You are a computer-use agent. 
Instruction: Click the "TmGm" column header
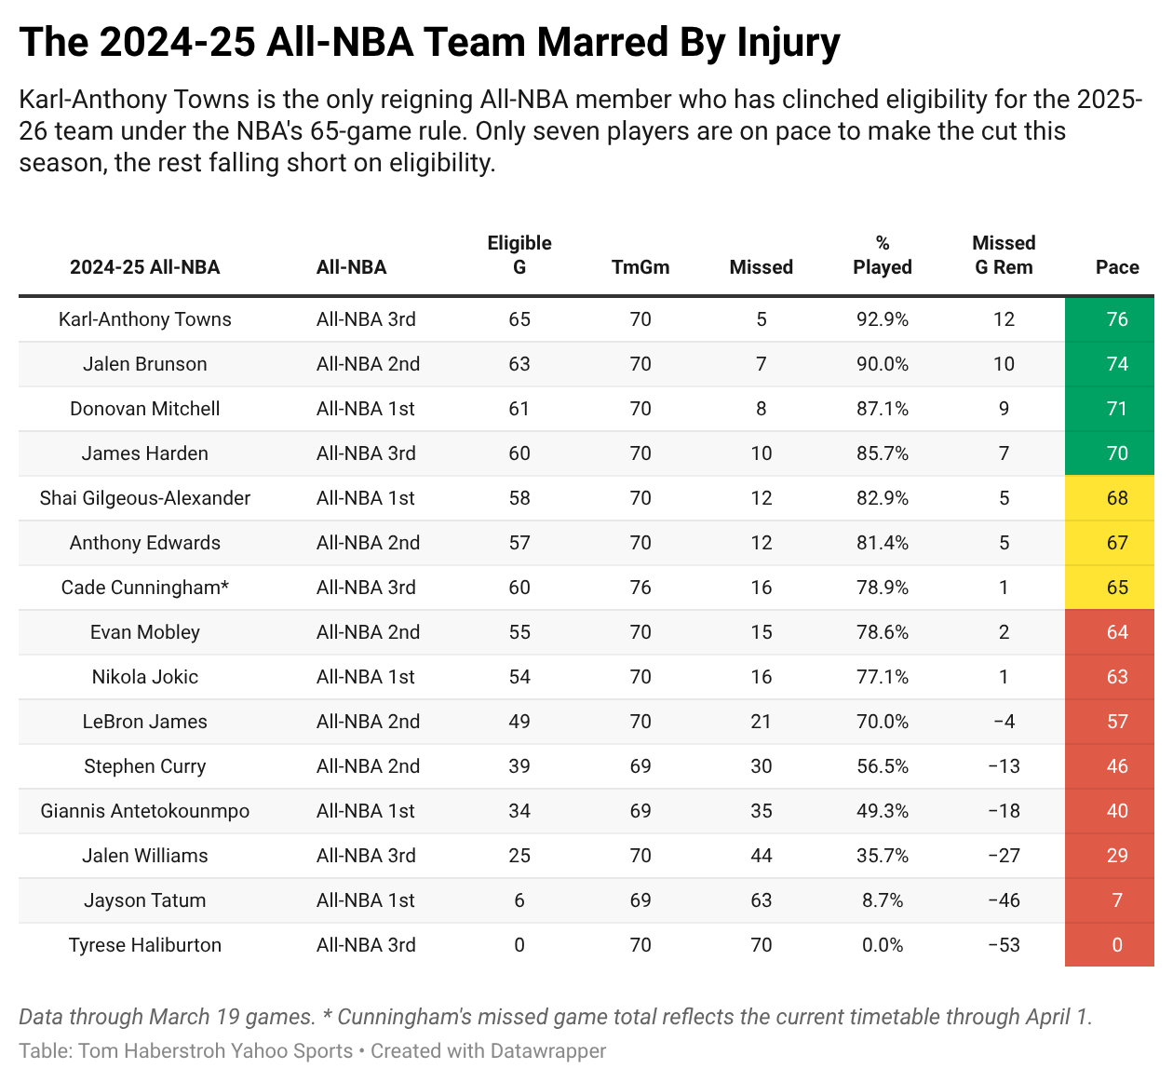point(640,267)
